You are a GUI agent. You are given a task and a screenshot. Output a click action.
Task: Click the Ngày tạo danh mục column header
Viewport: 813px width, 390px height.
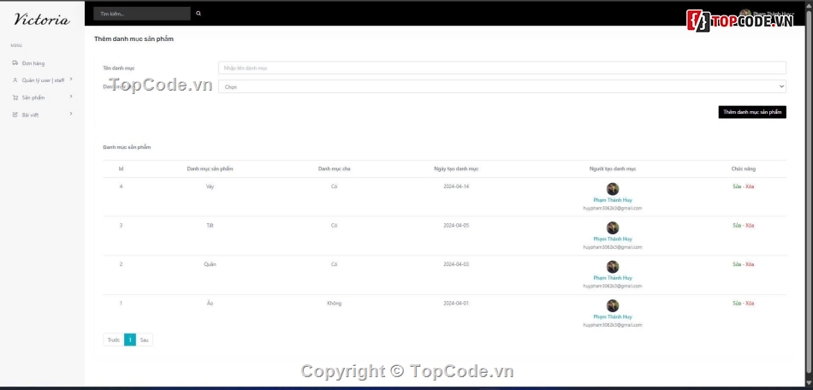(456, 168)
